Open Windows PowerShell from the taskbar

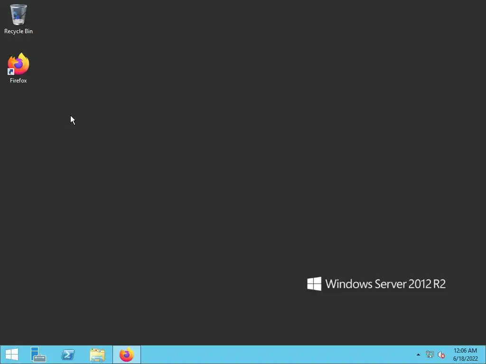coord(68,355)
